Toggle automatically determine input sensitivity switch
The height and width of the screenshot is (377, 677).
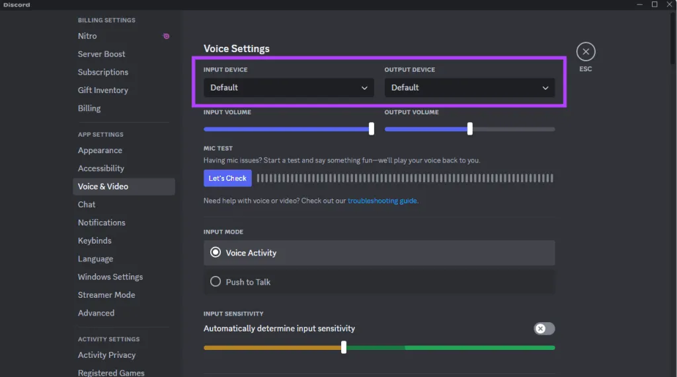tap(544, 329)
